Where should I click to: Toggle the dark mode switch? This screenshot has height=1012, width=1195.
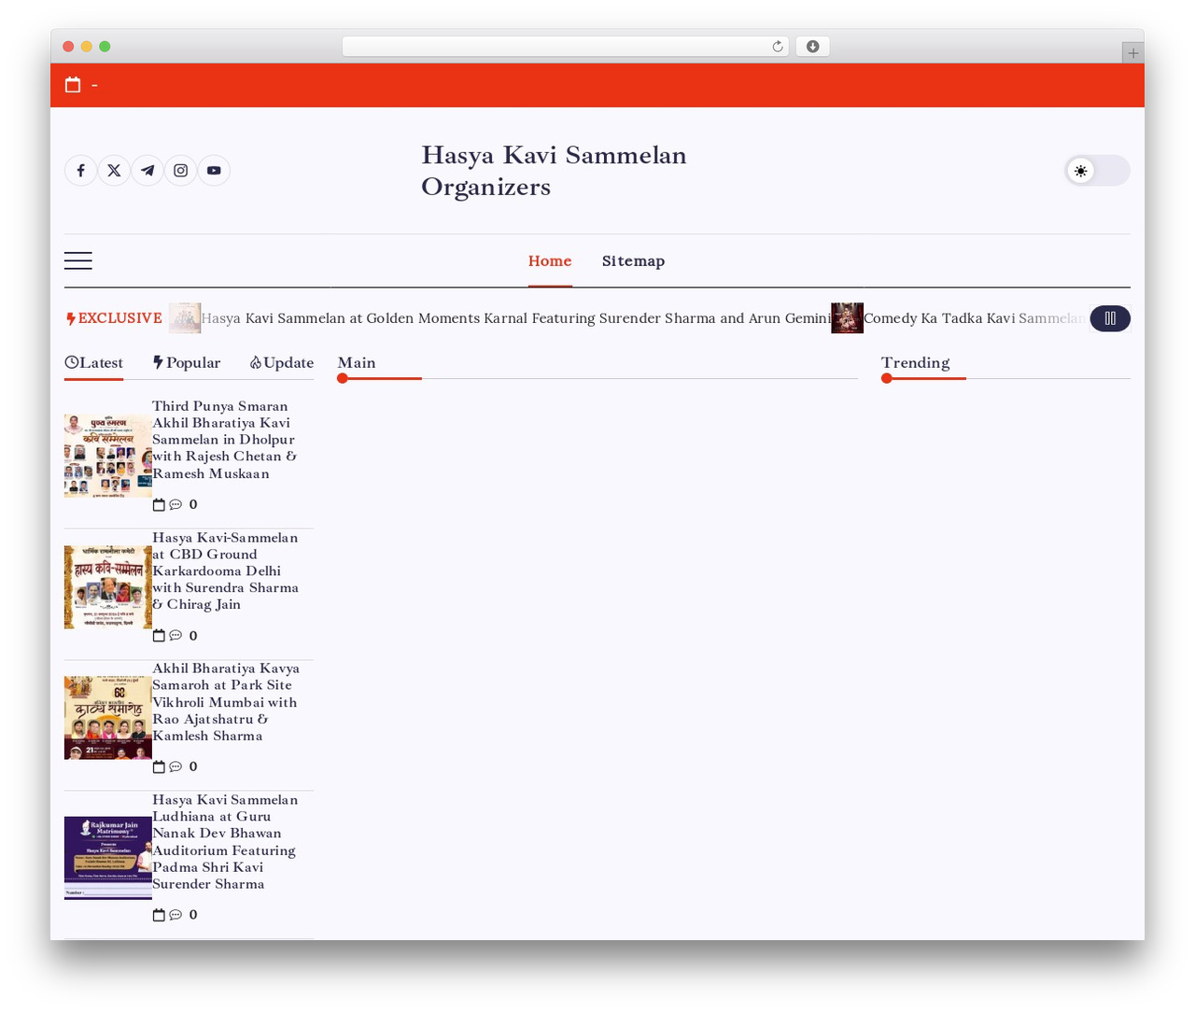pyautogui.click(x=1098, y=171)
